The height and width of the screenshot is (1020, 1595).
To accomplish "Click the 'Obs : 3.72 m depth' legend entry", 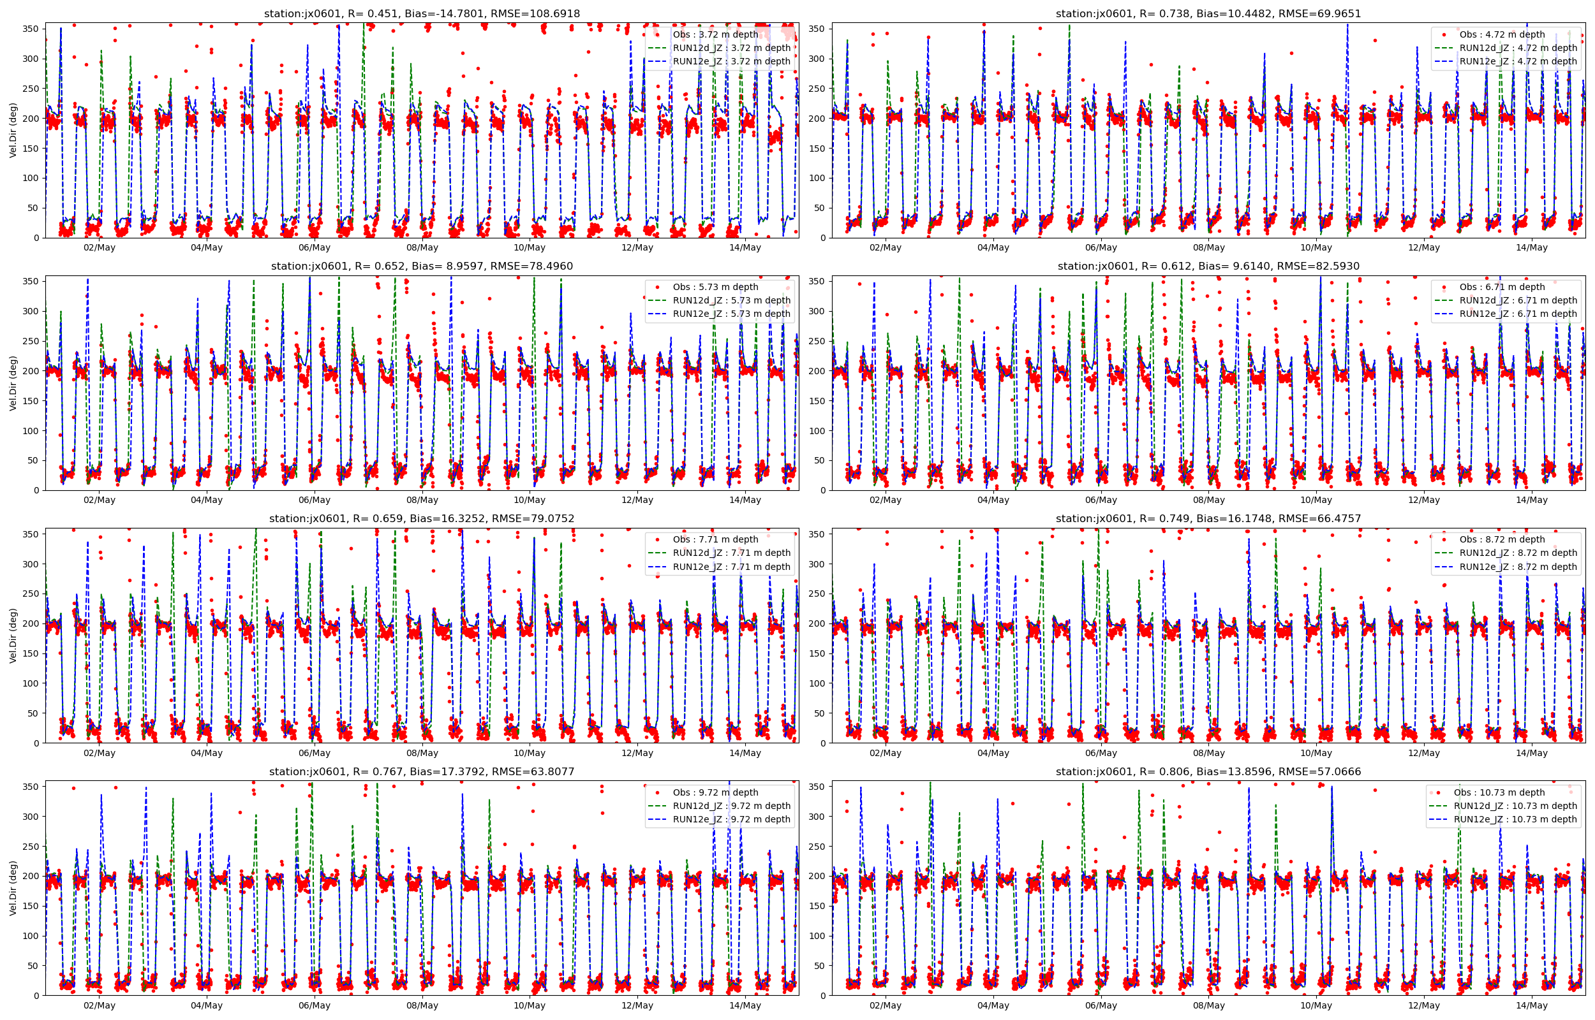I will click(715, 34).
